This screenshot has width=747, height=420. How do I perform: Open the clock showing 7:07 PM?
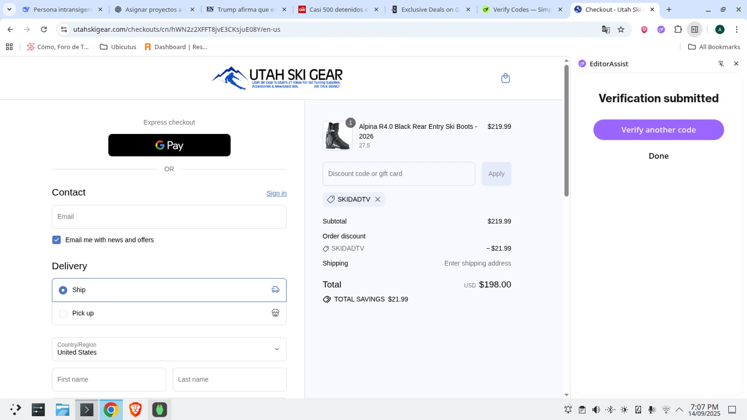(x=704, y=410)
